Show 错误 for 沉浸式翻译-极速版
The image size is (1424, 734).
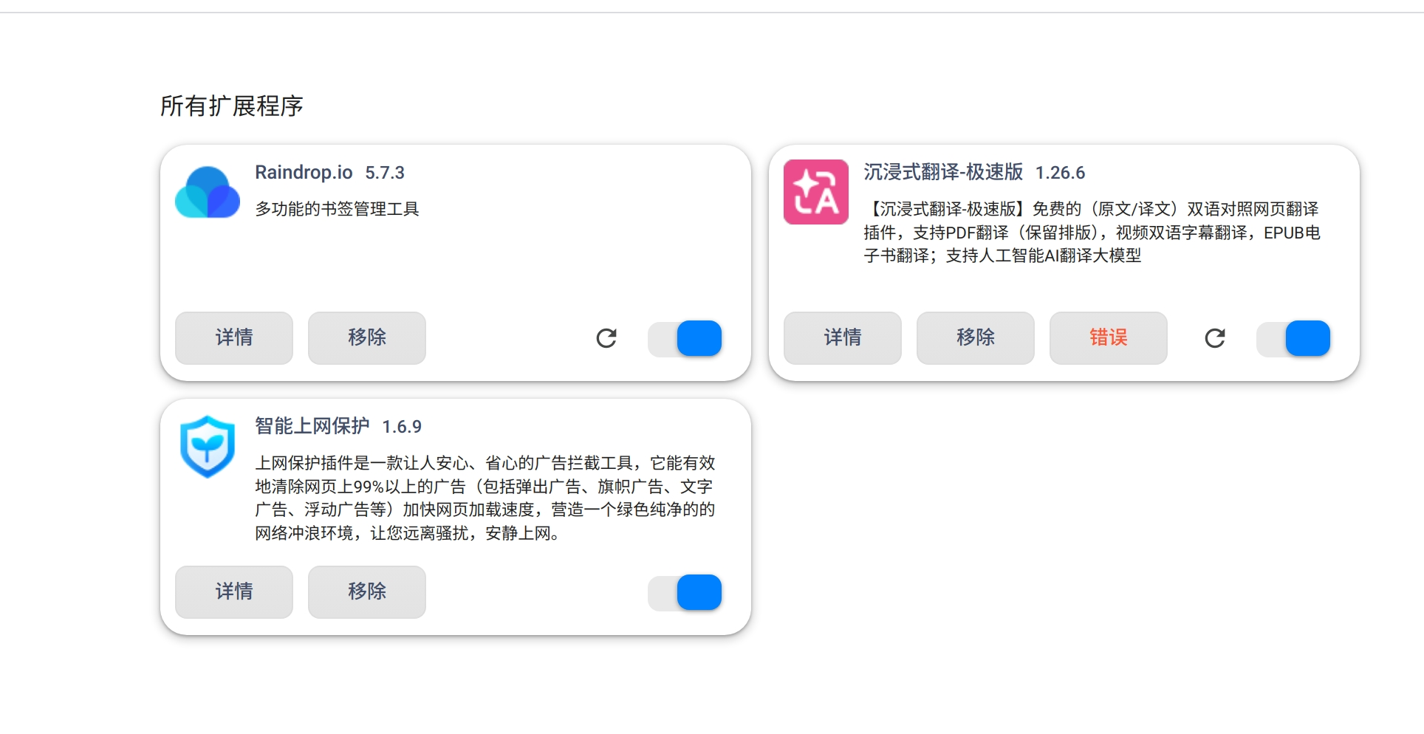[1109, 338]
